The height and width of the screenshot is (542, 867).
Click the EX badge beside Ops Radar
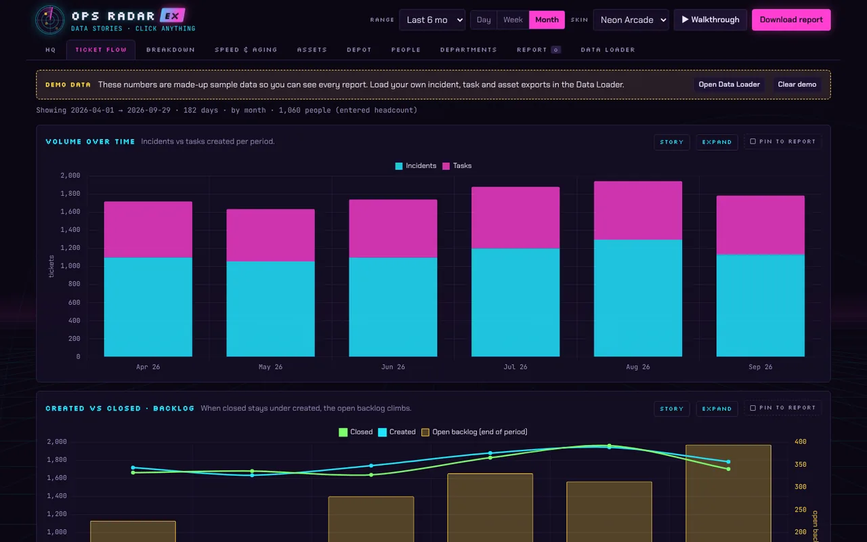pos(172,16)
